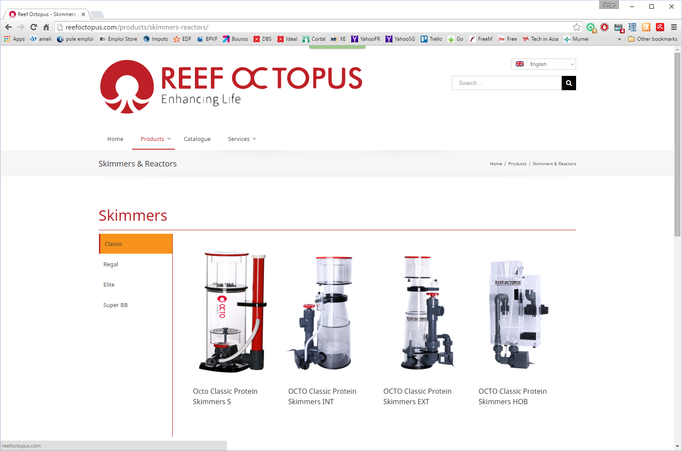
Task: Click the Reef Octopus logo
Action: [231, 87]
